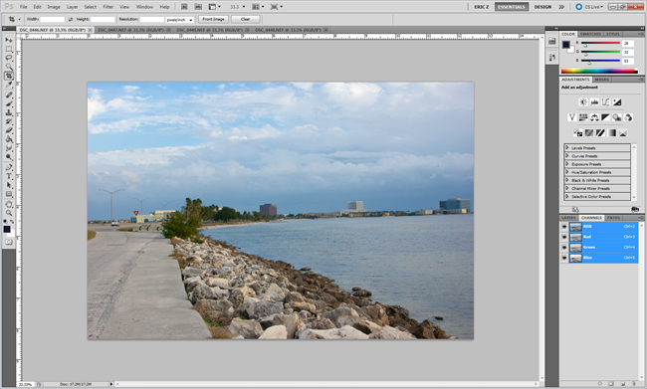This screenshot has height=389, width=647.
Task: Click the Front Image button
Action: click(x=213, y=19)
